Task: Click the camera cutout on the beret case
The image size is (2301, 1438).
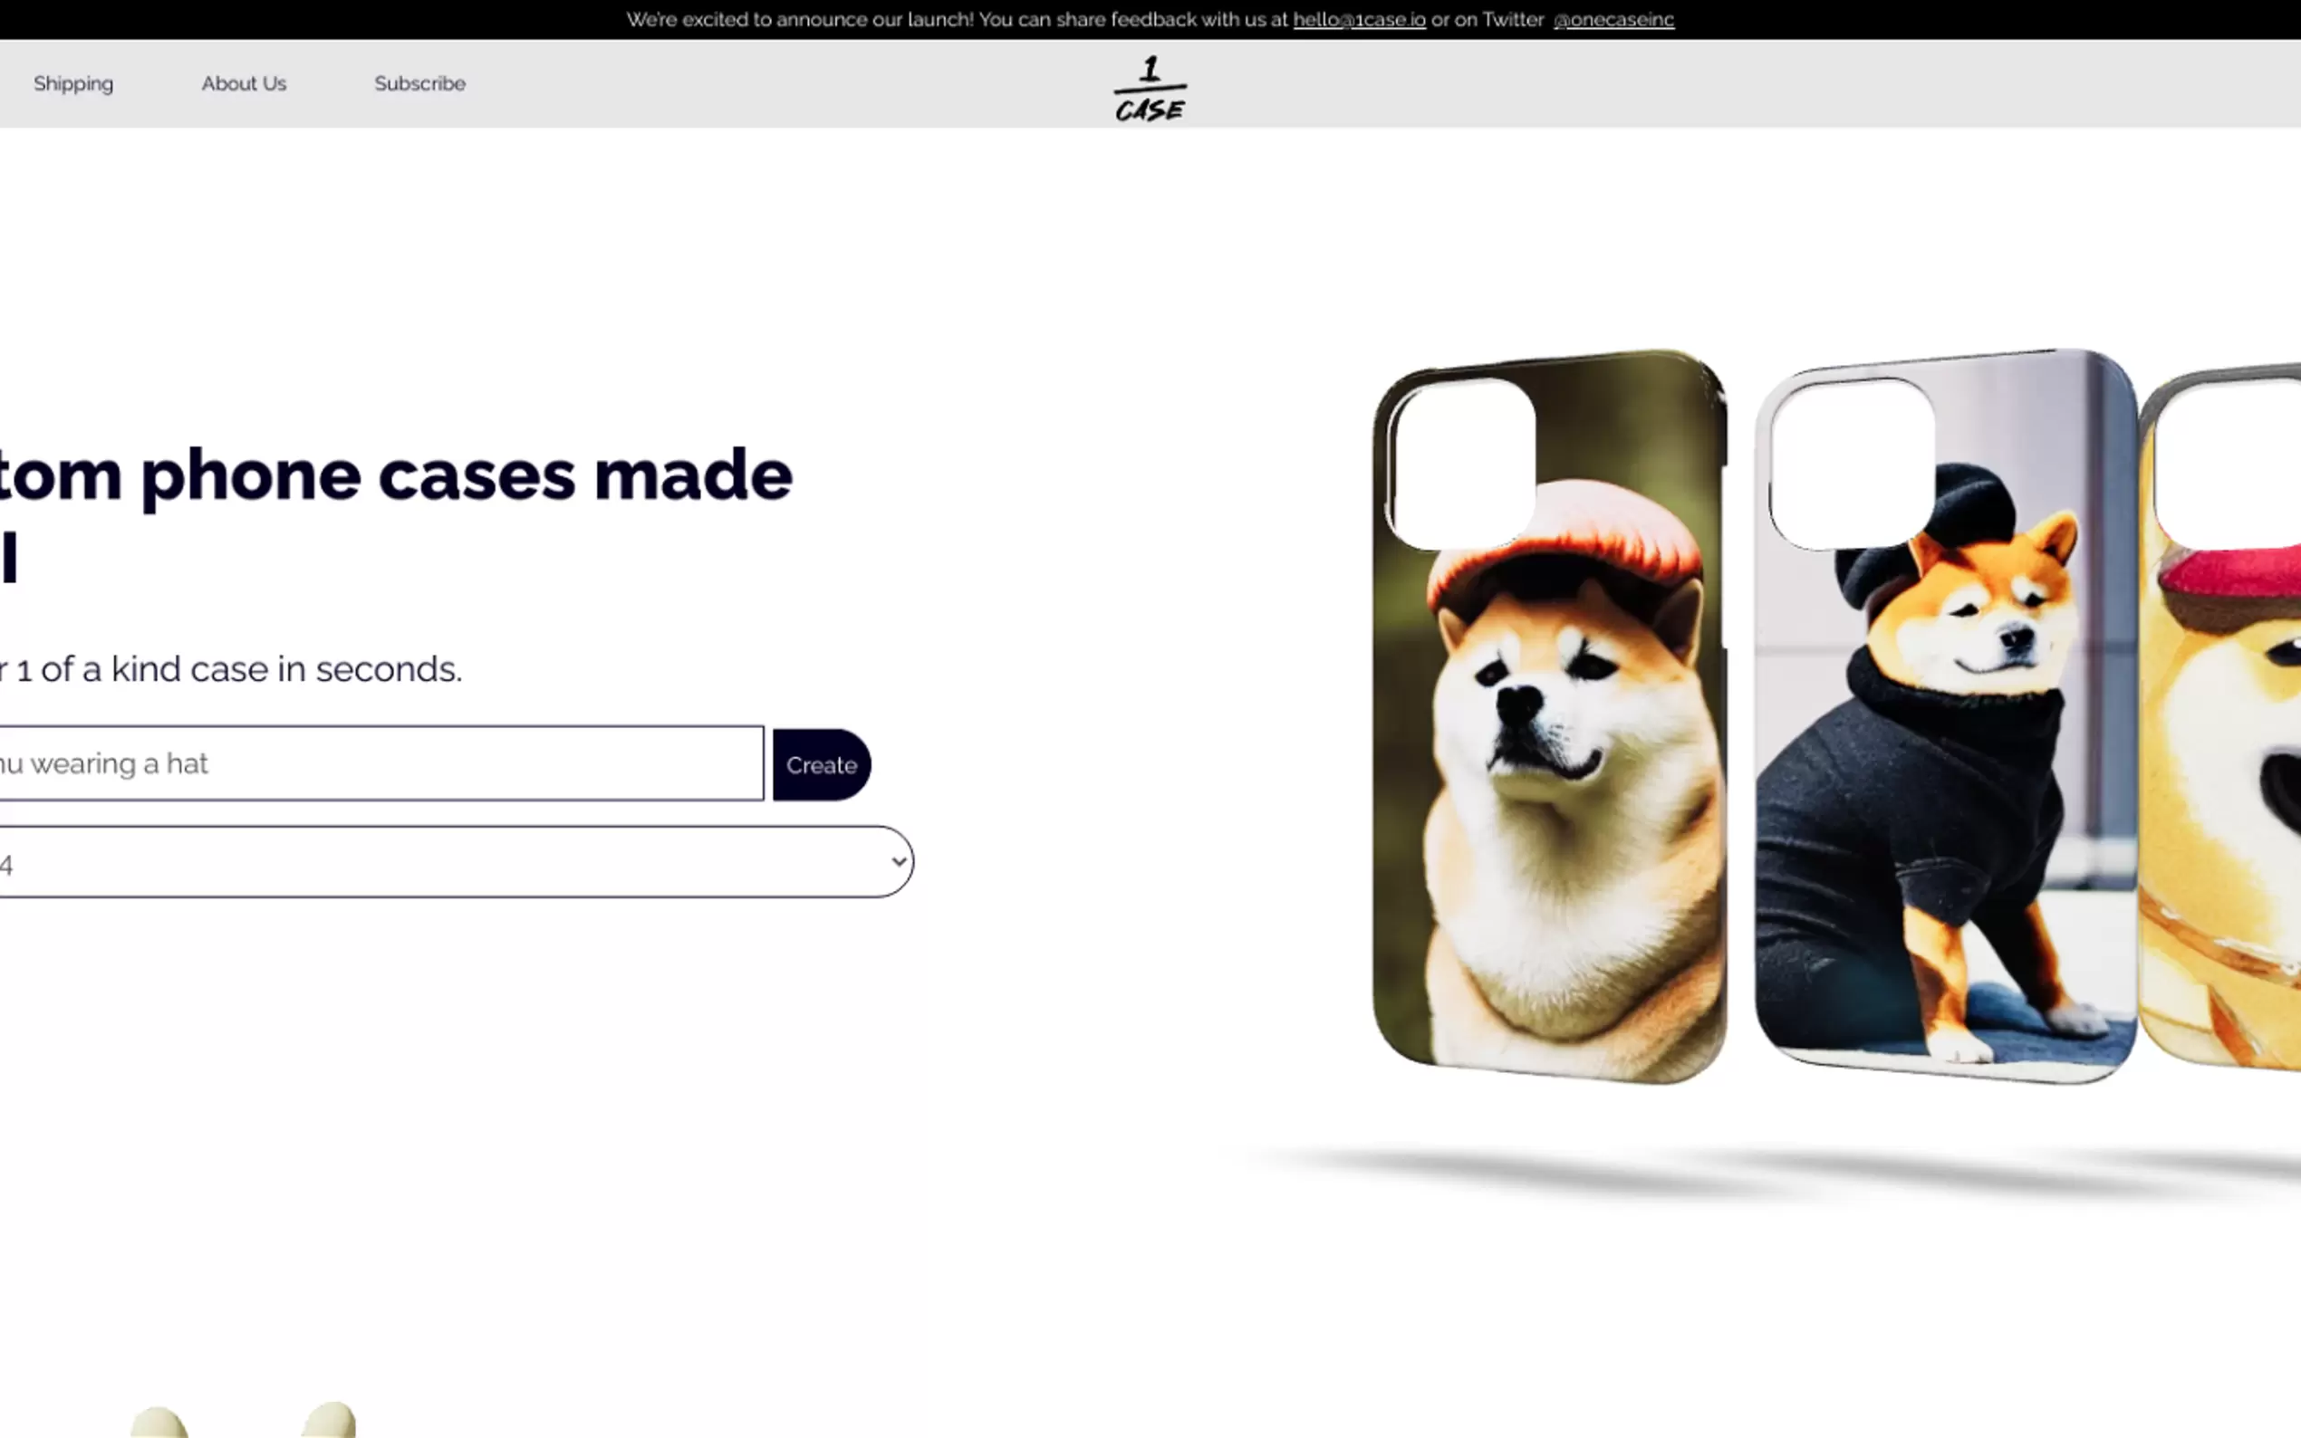Action: [1851, 463]
